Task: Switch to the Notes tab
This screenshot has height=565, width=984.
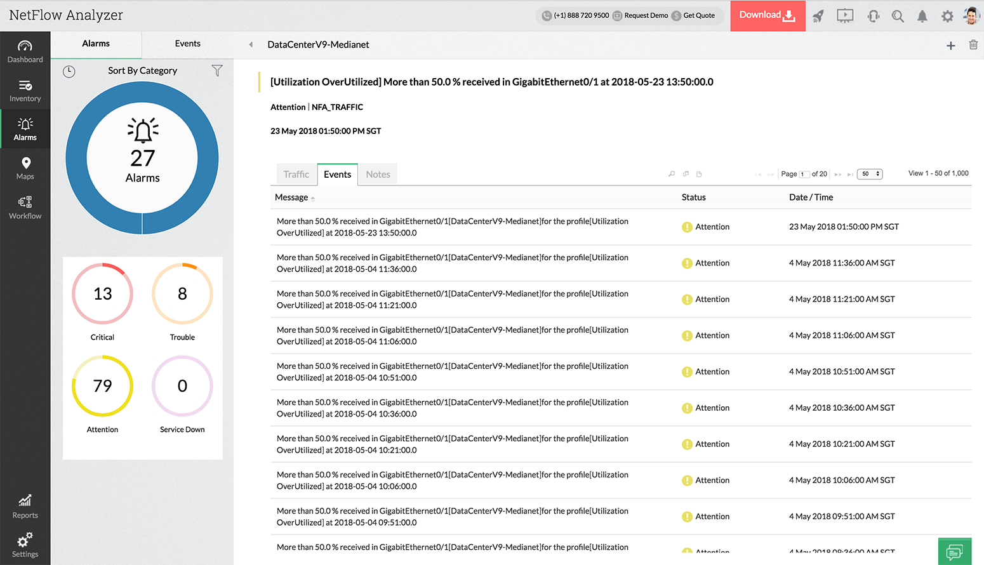Action: tap(378, 175)
